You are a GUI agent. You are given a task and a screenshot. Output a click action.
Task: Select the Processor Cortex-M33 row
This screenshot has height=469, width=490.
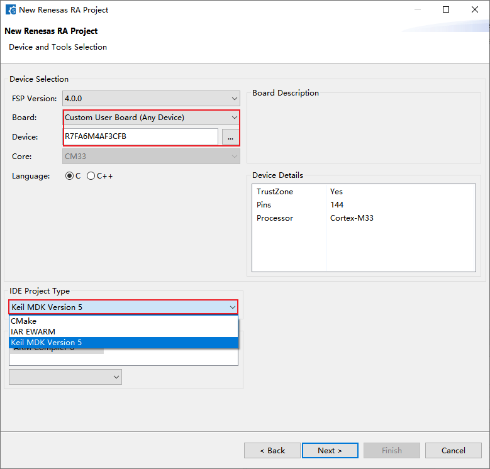(364, 218)
